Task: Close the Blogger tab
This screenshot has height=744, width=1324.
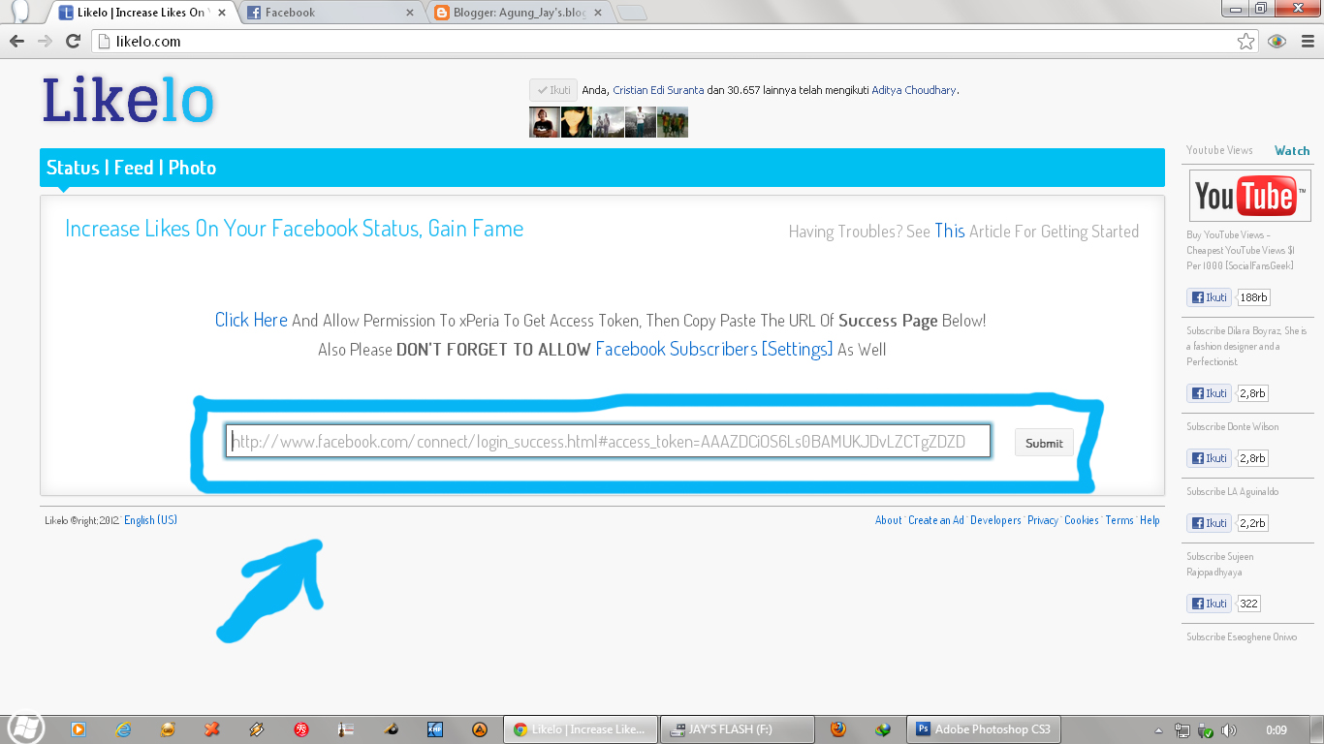Action: [597, 14]
